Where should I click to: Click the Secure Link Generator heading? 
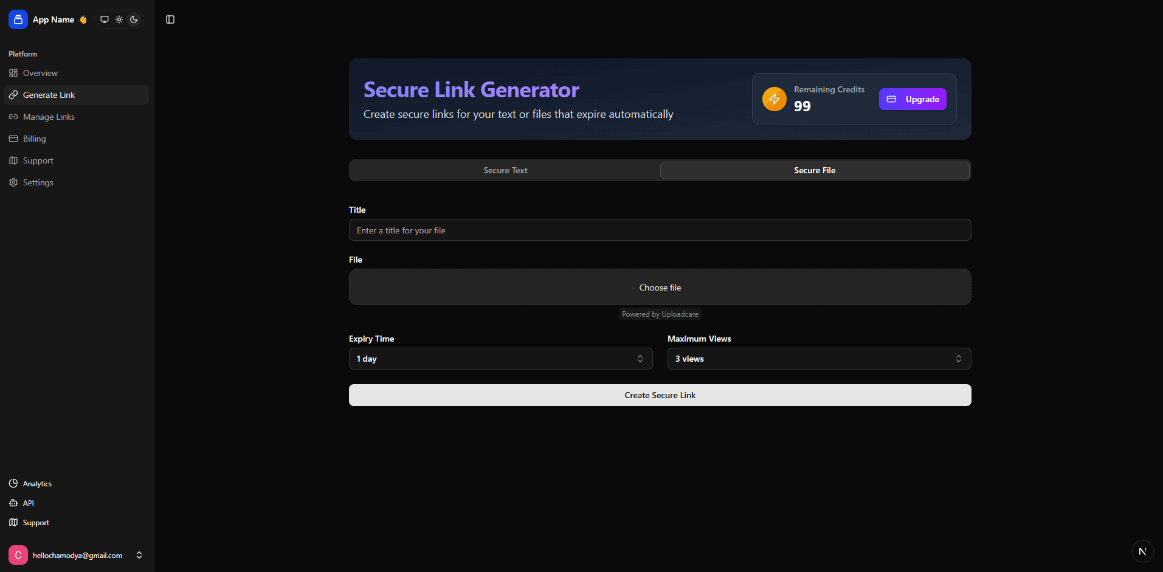coord(471,90)
